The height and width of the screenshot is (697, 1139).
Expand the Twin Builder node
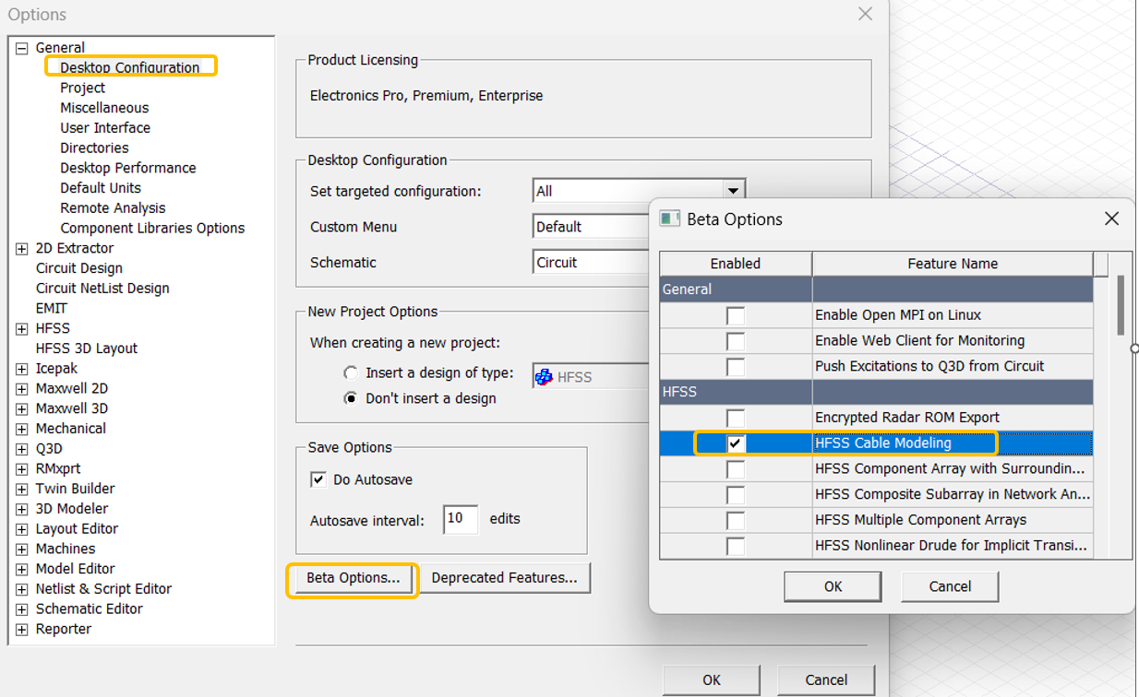22,490
